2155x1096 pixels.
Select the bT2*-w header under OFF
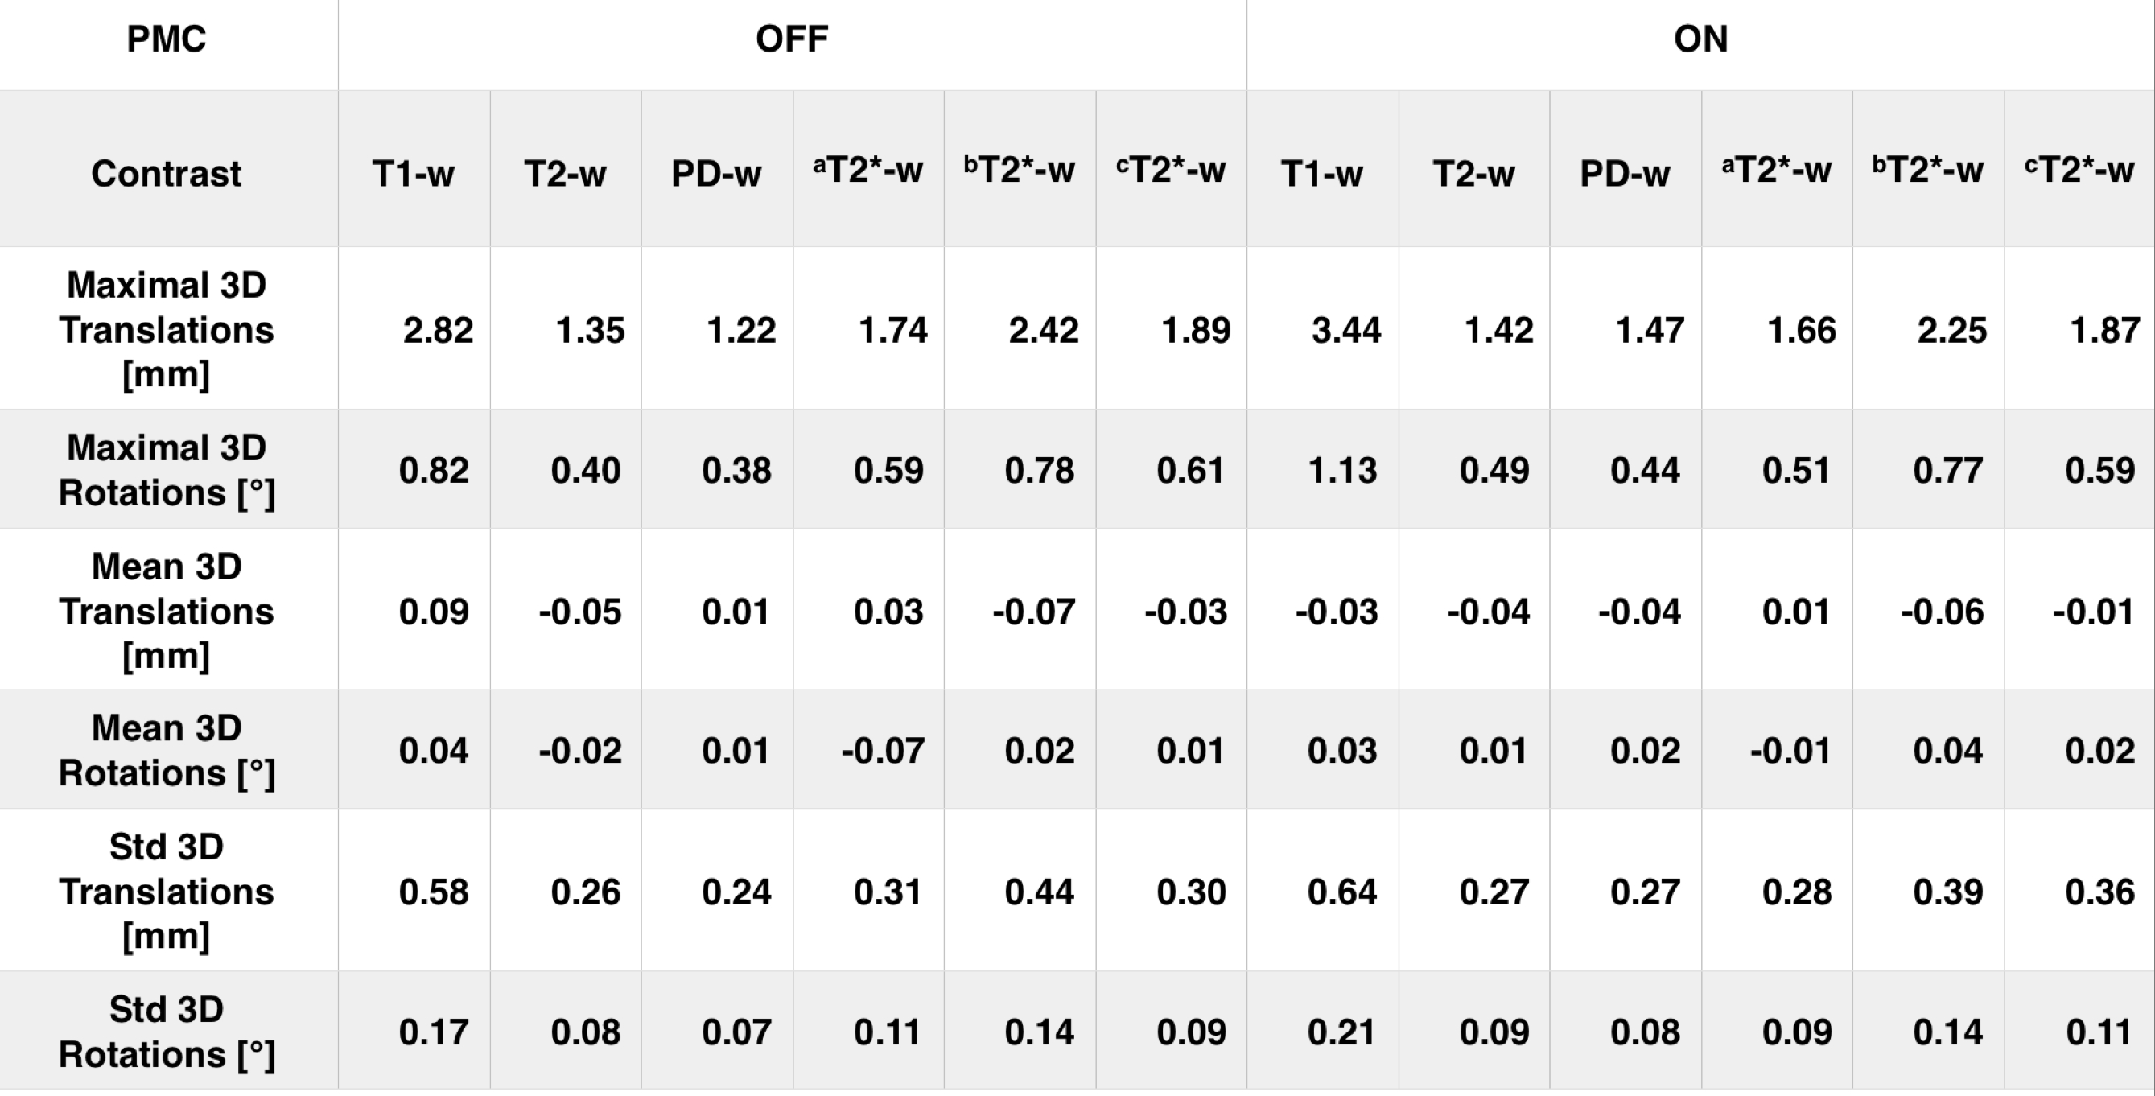click(x=1019, y=171)
